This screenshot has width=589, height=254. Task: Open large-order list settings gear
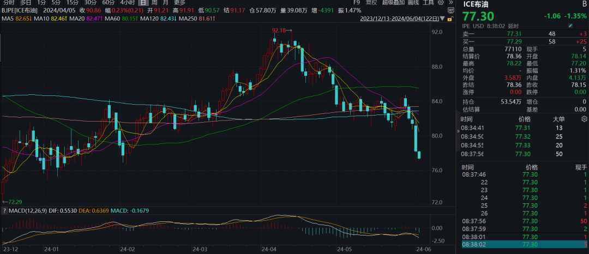584,119
